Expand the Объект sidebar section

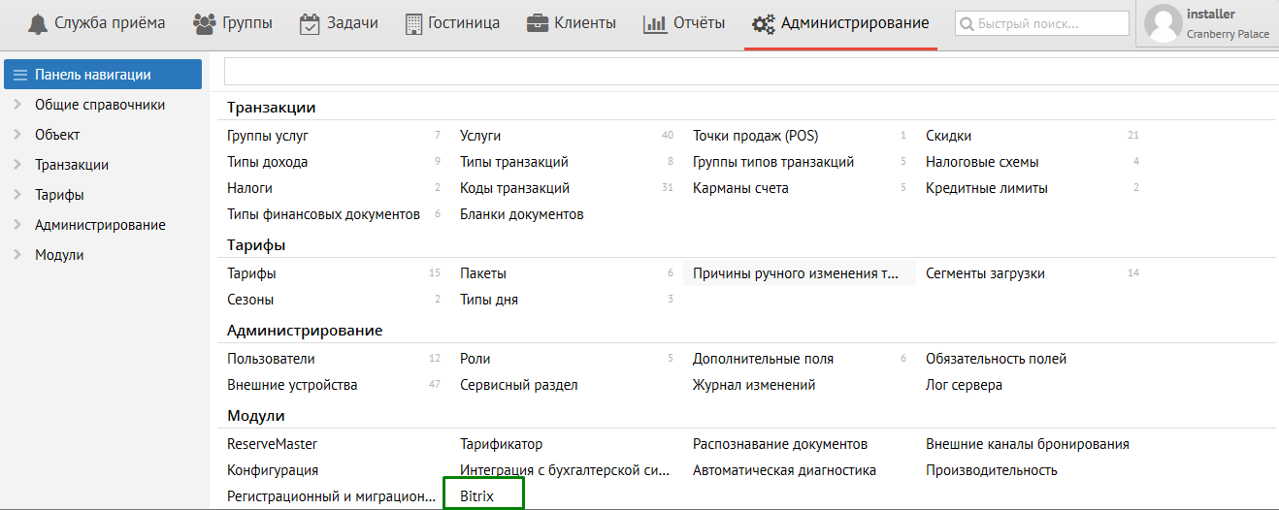click(17, 135)
